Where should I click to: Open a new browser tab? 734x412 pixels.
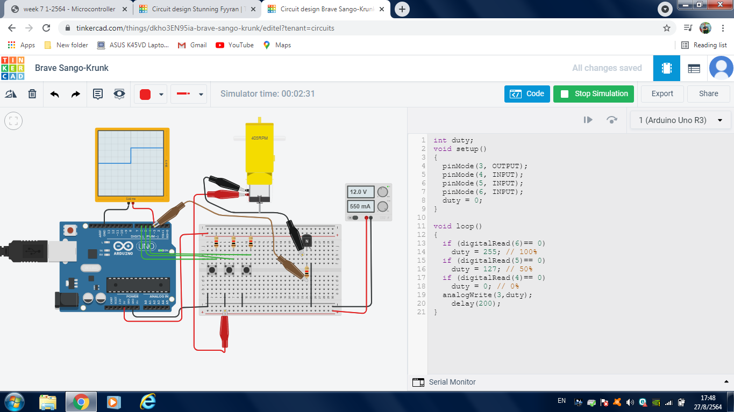coord(402,9)
